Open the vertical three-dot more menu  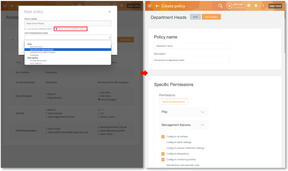[x=263, y=6]
